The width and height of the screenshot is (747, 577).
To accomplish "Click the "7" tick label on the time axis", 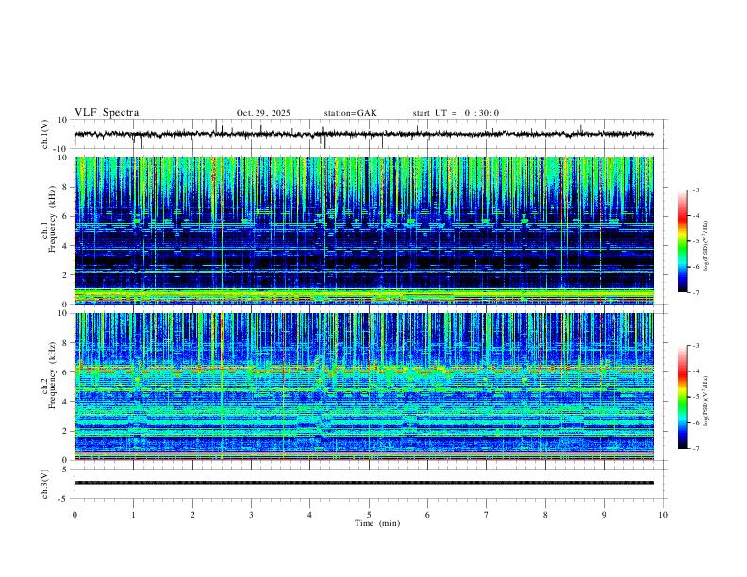I will [487, 515].
